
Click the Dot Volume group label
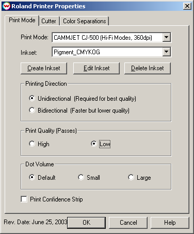(40, 164)
